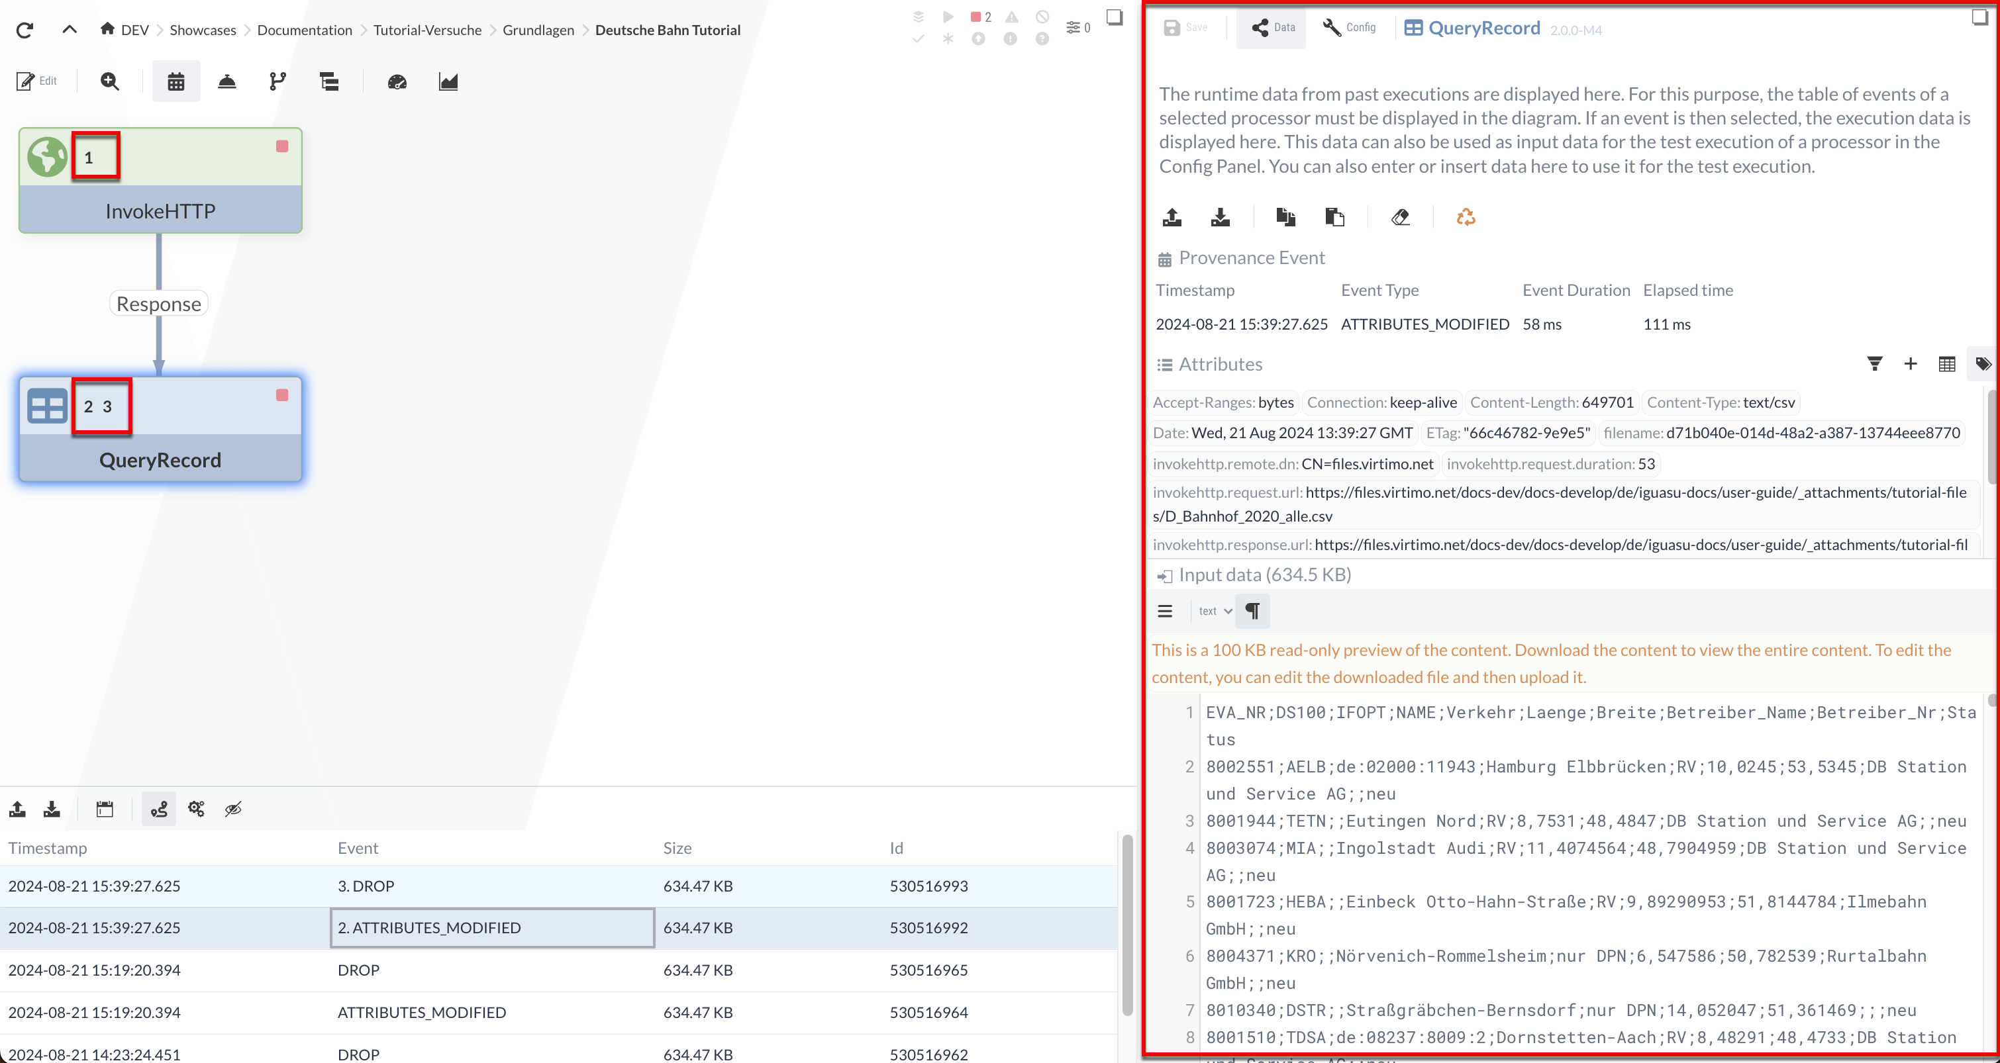Open the area chart statistics icon
The image size is (2000, 1063).
pyautogui.click(x=448, y=81)
